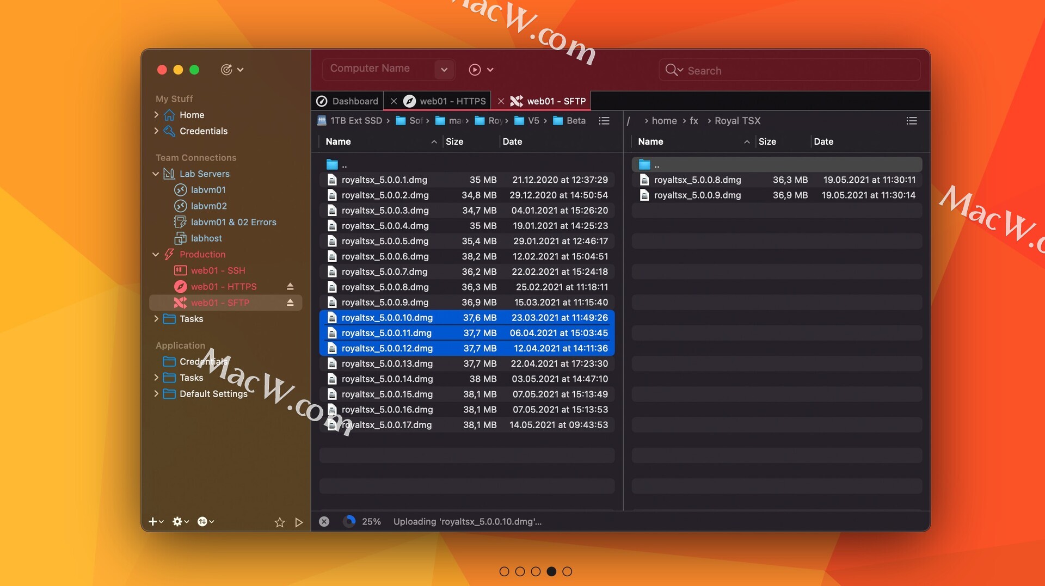Click the connect play button in toolbar
This screenshot has width=1045, height=586.
pos(475,70)
